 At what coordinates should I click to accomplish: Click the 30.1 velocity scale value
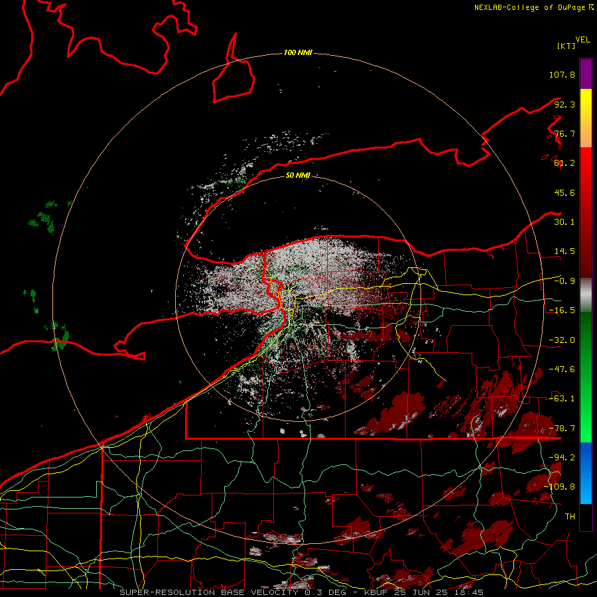(564, 222)
